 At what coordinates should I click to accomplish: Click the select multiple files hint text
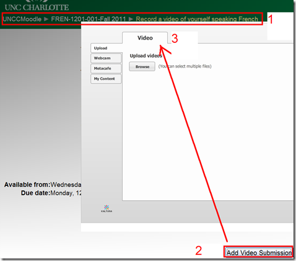[185, 66]
